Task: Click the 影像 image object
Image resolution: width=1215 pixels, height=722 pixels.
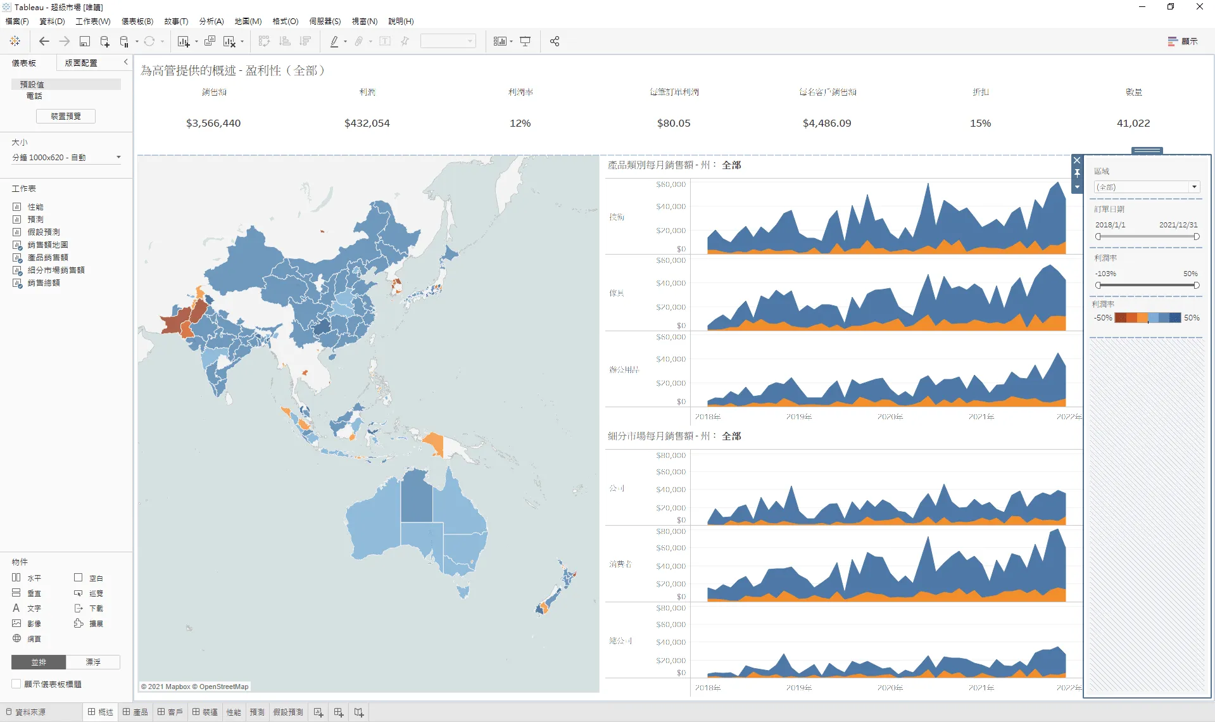Action: (27, 623)
